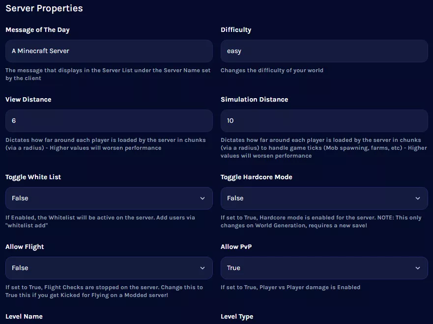Focus the Message of The Day text field
The image size is (433, 324).
click(x=109, y=51)
